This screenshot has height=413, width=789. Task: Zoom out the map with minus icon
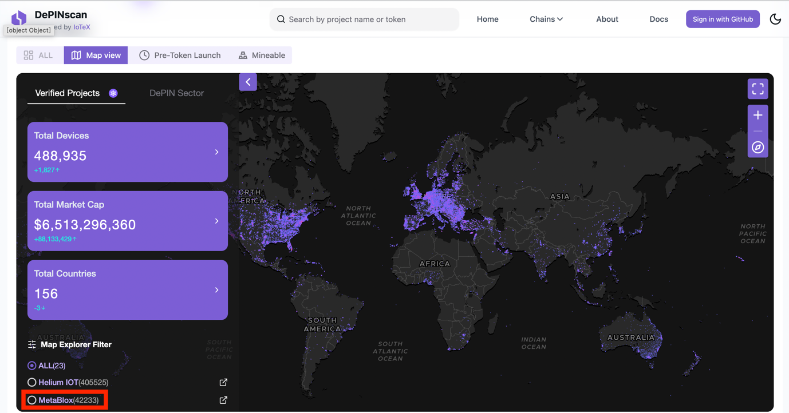click(x=758, y=131)
